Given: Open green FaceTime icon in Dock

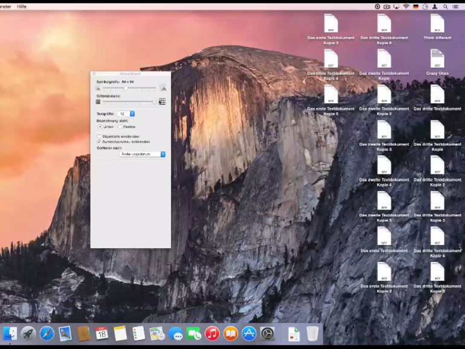Looking at the screenshot, I should pos(194,334).
